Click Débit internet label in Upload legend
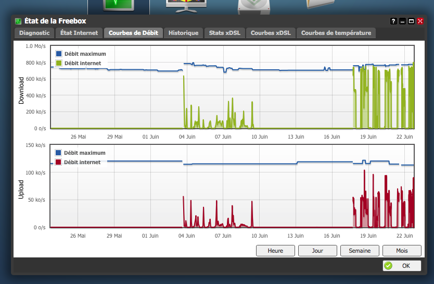 point(82,162)
